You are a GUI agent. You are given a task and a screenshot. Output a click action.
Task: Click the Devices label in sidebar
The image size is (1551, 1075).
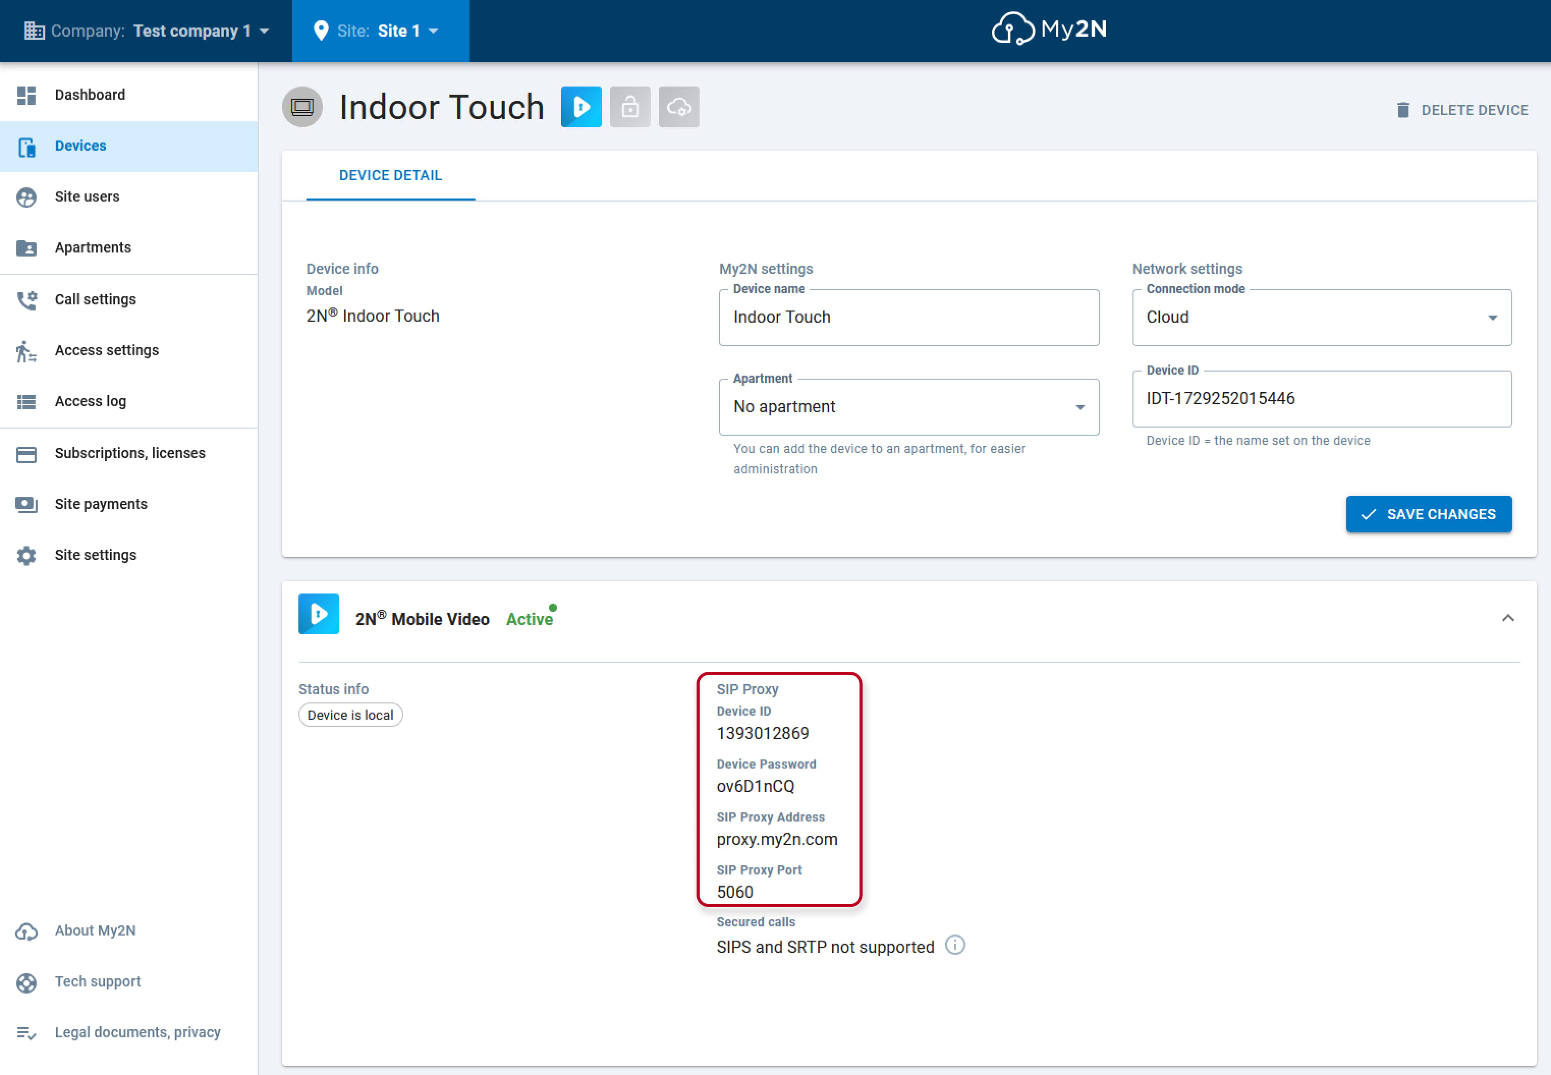coord(80,146)
